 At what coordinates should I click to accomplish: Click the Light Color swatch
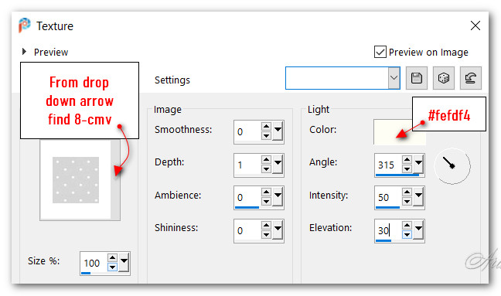[400, 132]
